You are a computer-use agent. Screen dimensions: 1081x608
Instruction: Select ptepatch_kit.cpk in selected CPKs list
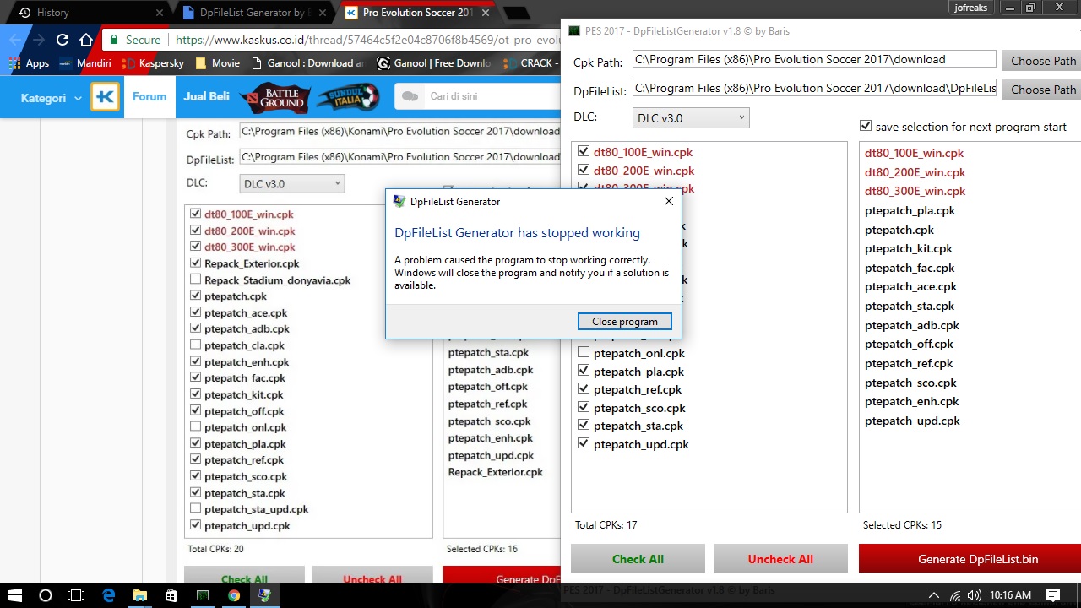[909, 248]
